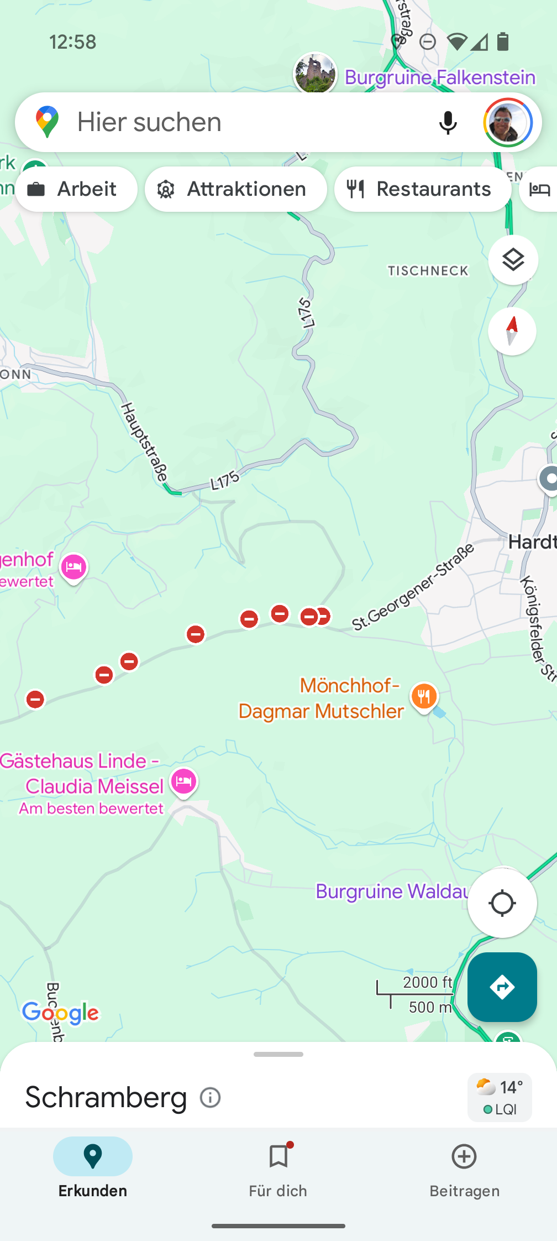
Task: Center map on my location
Action: click(502, 903)
